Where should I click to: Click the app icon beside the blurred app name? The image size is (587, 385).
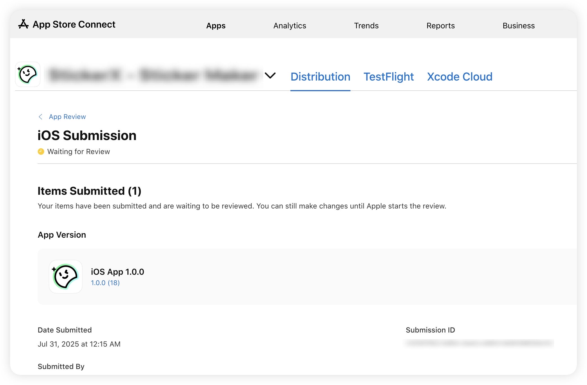[28, 74]
